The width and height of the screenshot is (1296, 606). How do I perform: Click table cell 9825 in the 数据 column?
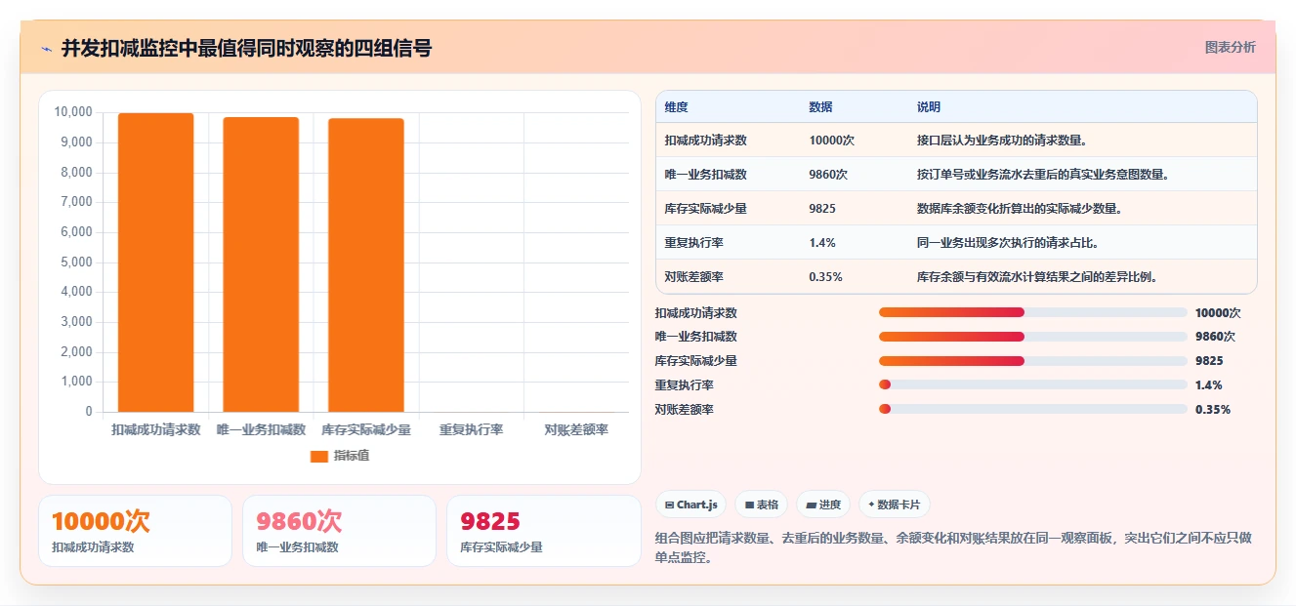[822, 209]
